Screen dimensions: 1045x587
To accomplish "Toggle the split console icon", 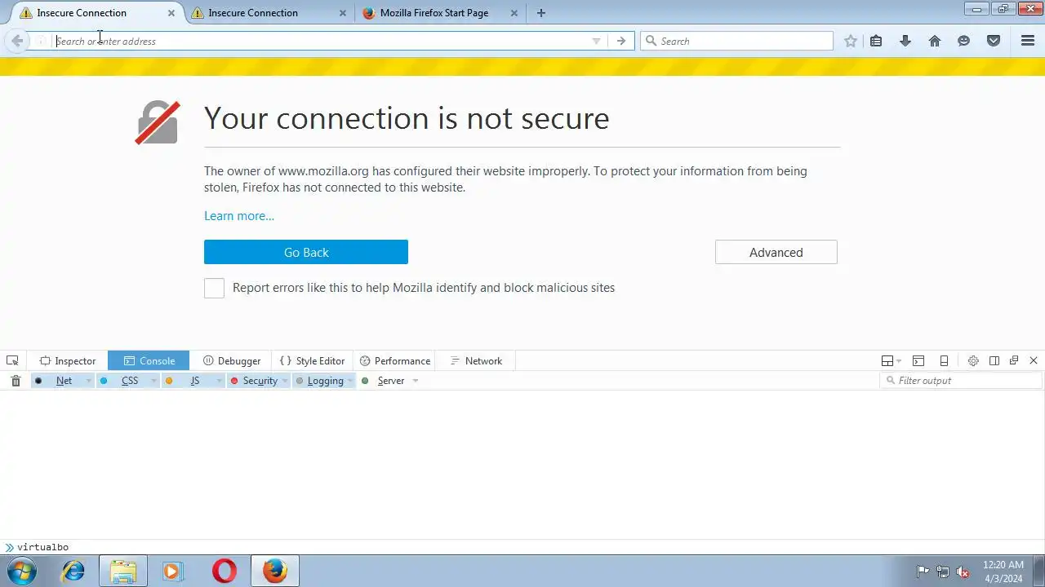I will point(918,360).
